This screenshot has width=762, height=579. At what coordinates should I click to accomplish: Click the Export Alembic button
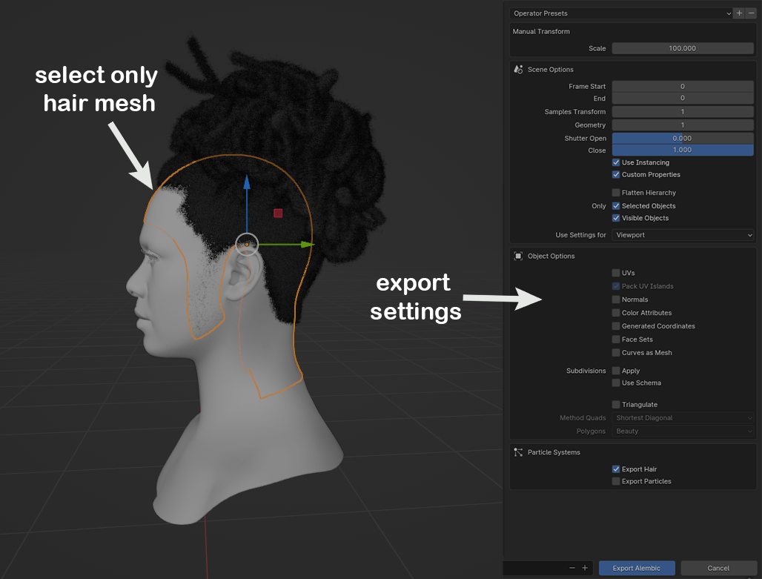(x=637, y=568)
